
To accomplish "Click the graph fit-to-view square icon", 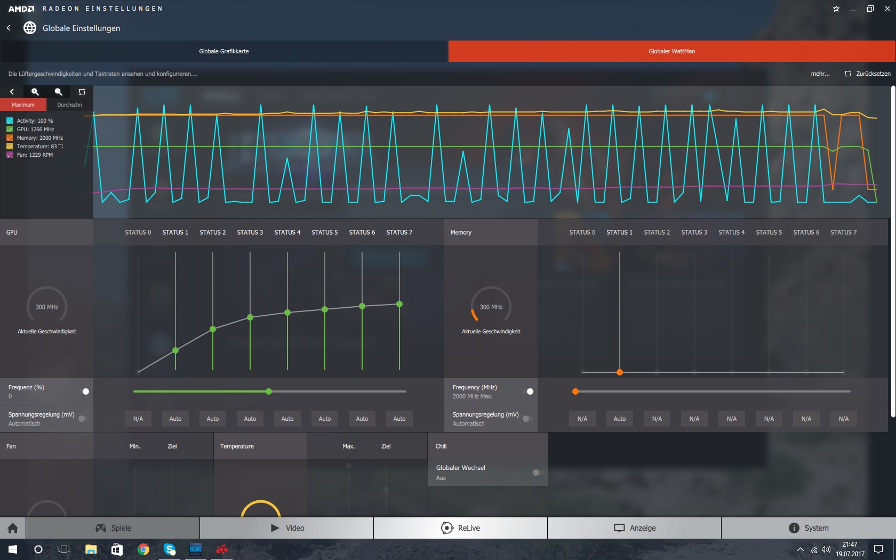I will tap(82, 92).
